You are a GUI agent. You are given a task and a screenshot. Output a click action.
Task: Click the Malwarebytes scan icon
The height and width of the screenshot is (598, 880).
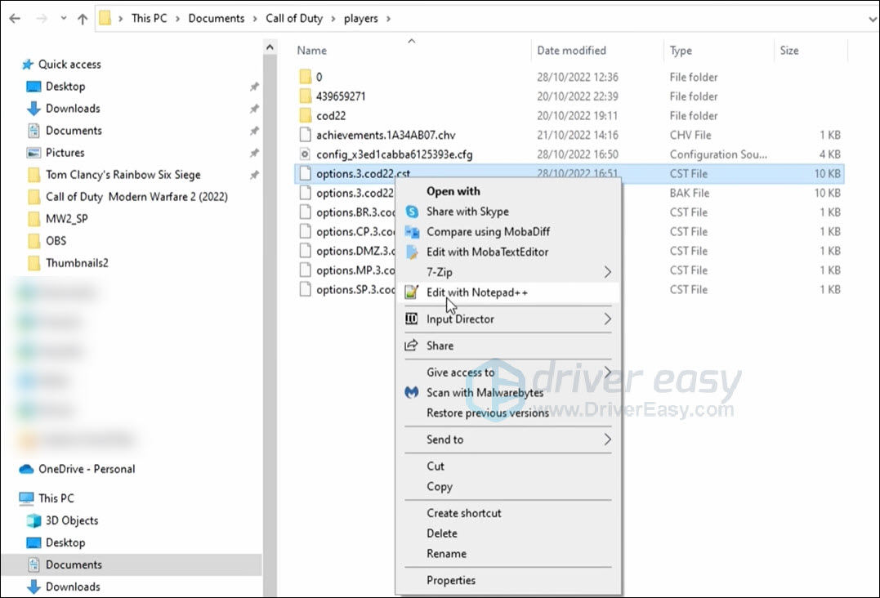(412, 393)
